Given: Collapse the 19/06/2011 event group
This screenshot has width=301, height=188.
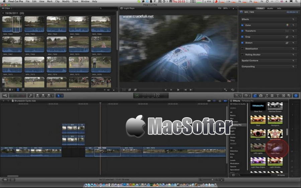Looking at the screenshot, I should [3, 13].
